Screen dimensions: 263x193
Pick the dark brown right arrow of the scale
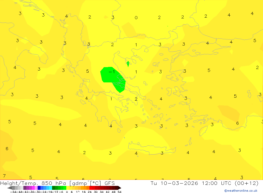[120, 188]
